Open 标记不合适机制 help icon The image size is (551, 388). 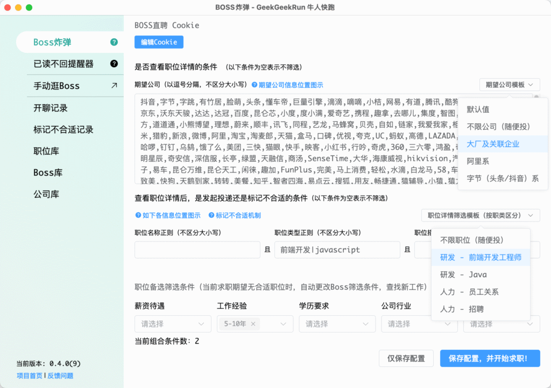click(x=210, y=215)
